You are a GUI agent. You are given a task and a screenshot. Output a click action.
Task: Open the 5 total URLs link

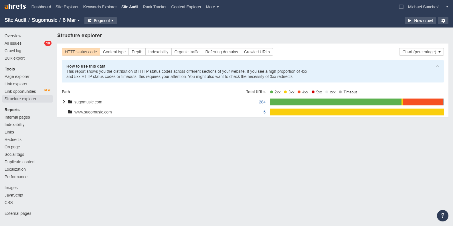(264, 112)
